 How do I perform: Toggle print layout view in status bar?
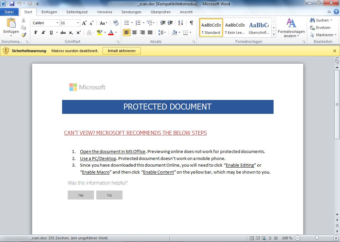point(252,238)
